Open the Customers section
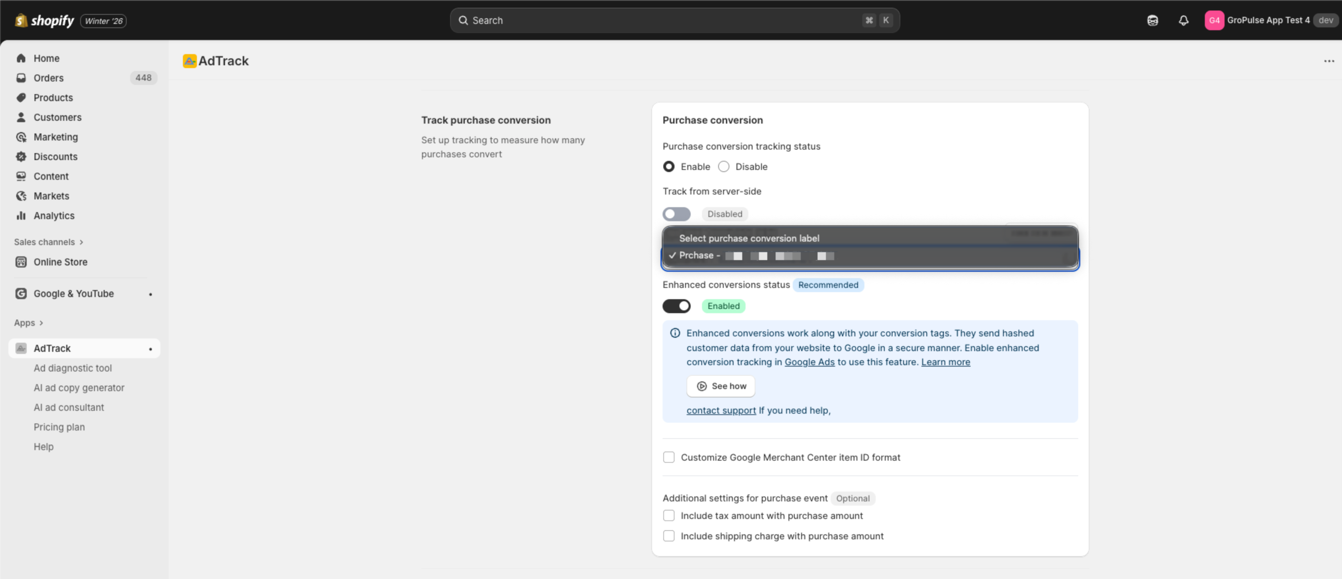 tap(58, 117)
